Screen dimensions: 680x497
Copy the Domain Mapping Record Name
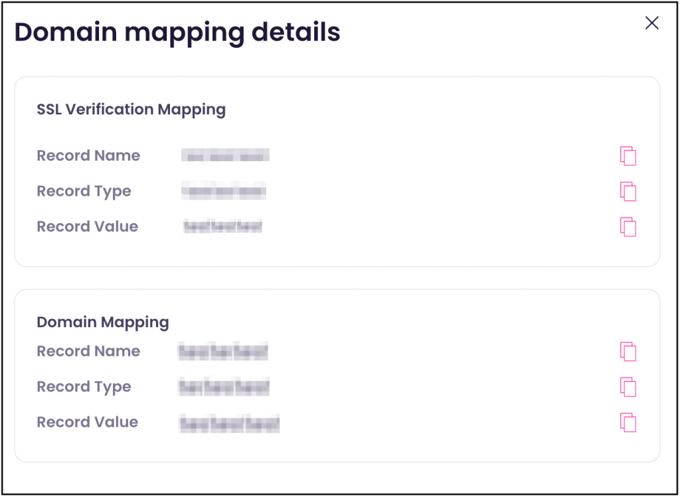[628, 351]
